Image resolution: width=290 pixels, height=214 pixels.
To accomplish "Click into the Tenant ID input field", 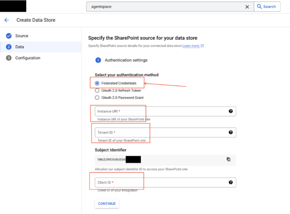I will tap(155, 132).
